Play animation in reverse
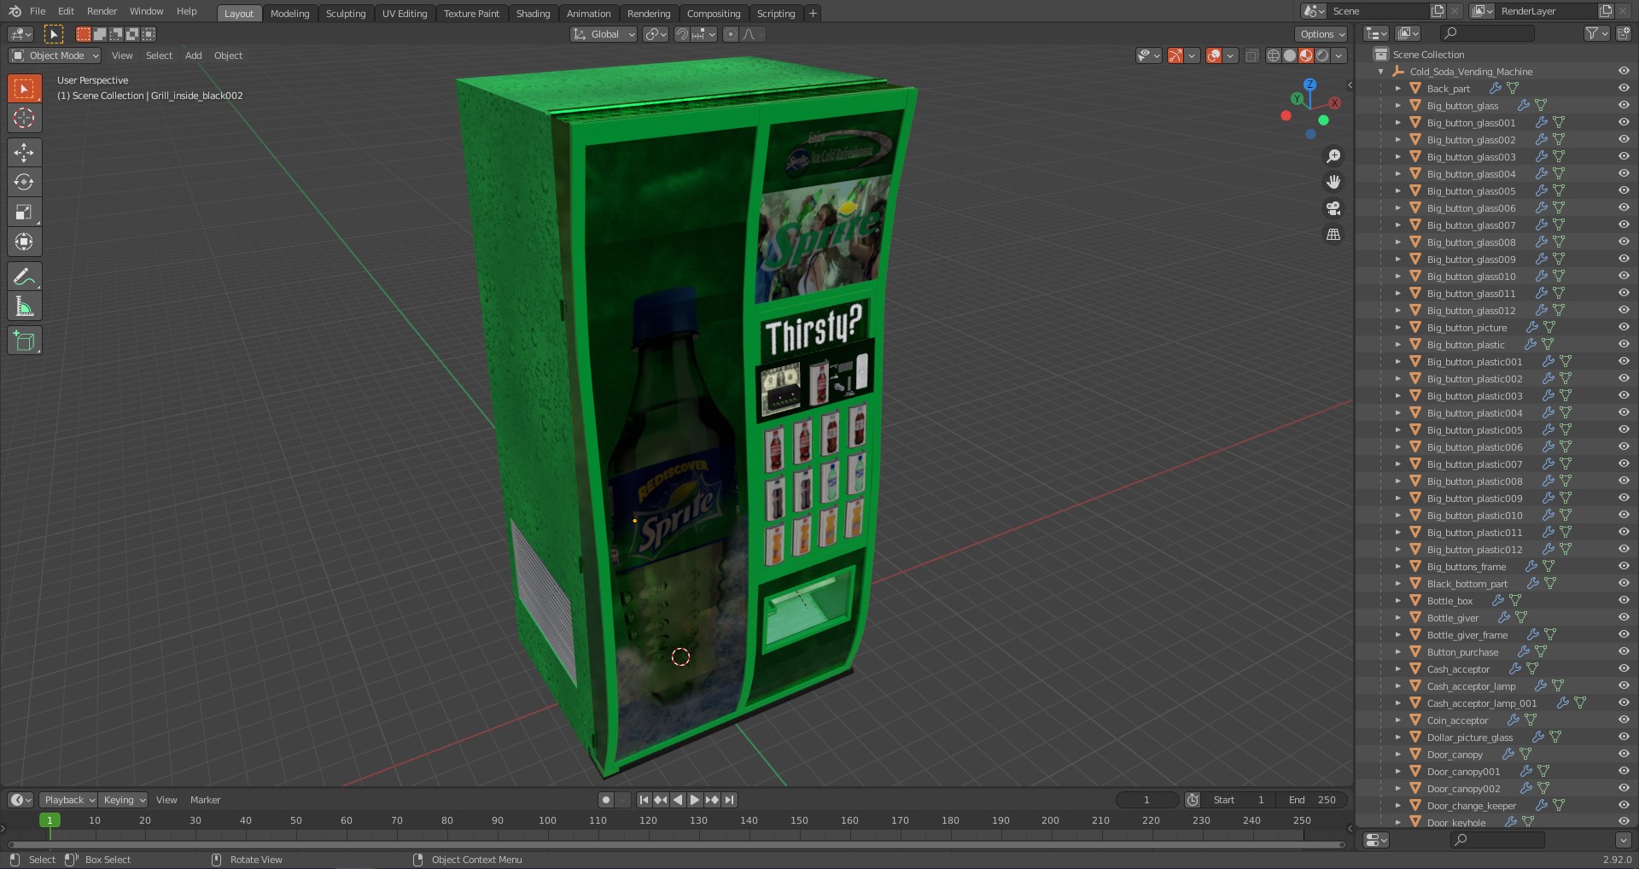This screenshot has width=1639, height=869. [x=678, y=800]
